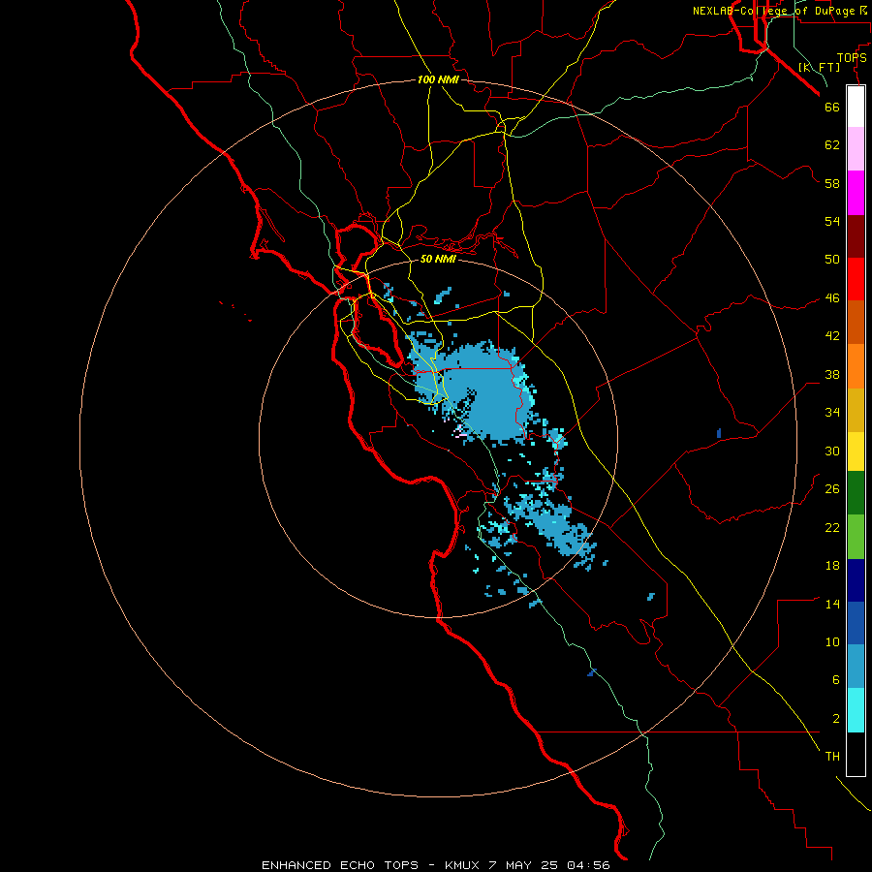Select the light blue legend swatch
This screenshot has width=872, height=872.
coord(856,667)
